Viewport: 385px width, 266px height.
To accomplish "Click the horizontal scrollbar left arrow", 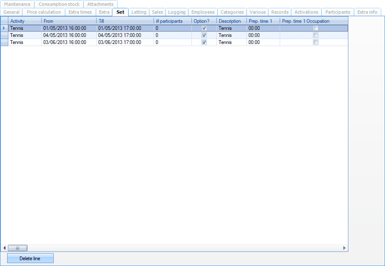I will (x=5, y=248).
